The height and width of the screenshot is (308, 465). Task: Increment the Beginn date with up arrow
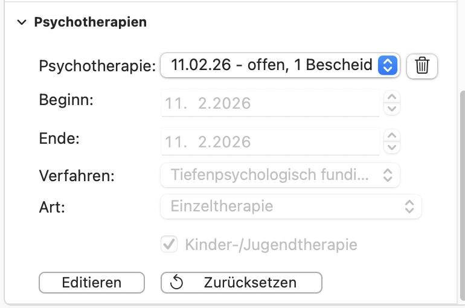click(x=392, y=97)
